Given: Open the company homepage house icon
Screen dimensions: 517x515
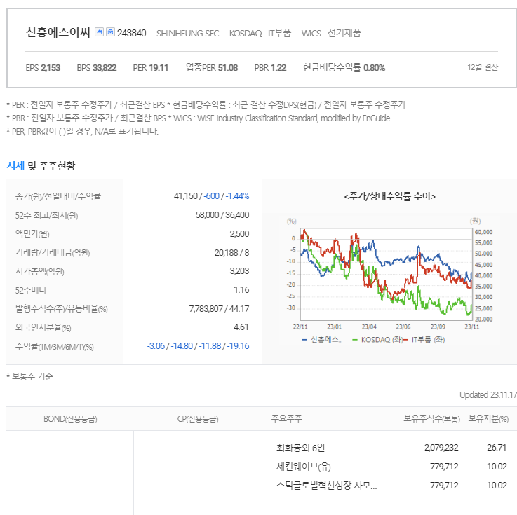Looking at the screenshot, I should click(x=99, y=32).
